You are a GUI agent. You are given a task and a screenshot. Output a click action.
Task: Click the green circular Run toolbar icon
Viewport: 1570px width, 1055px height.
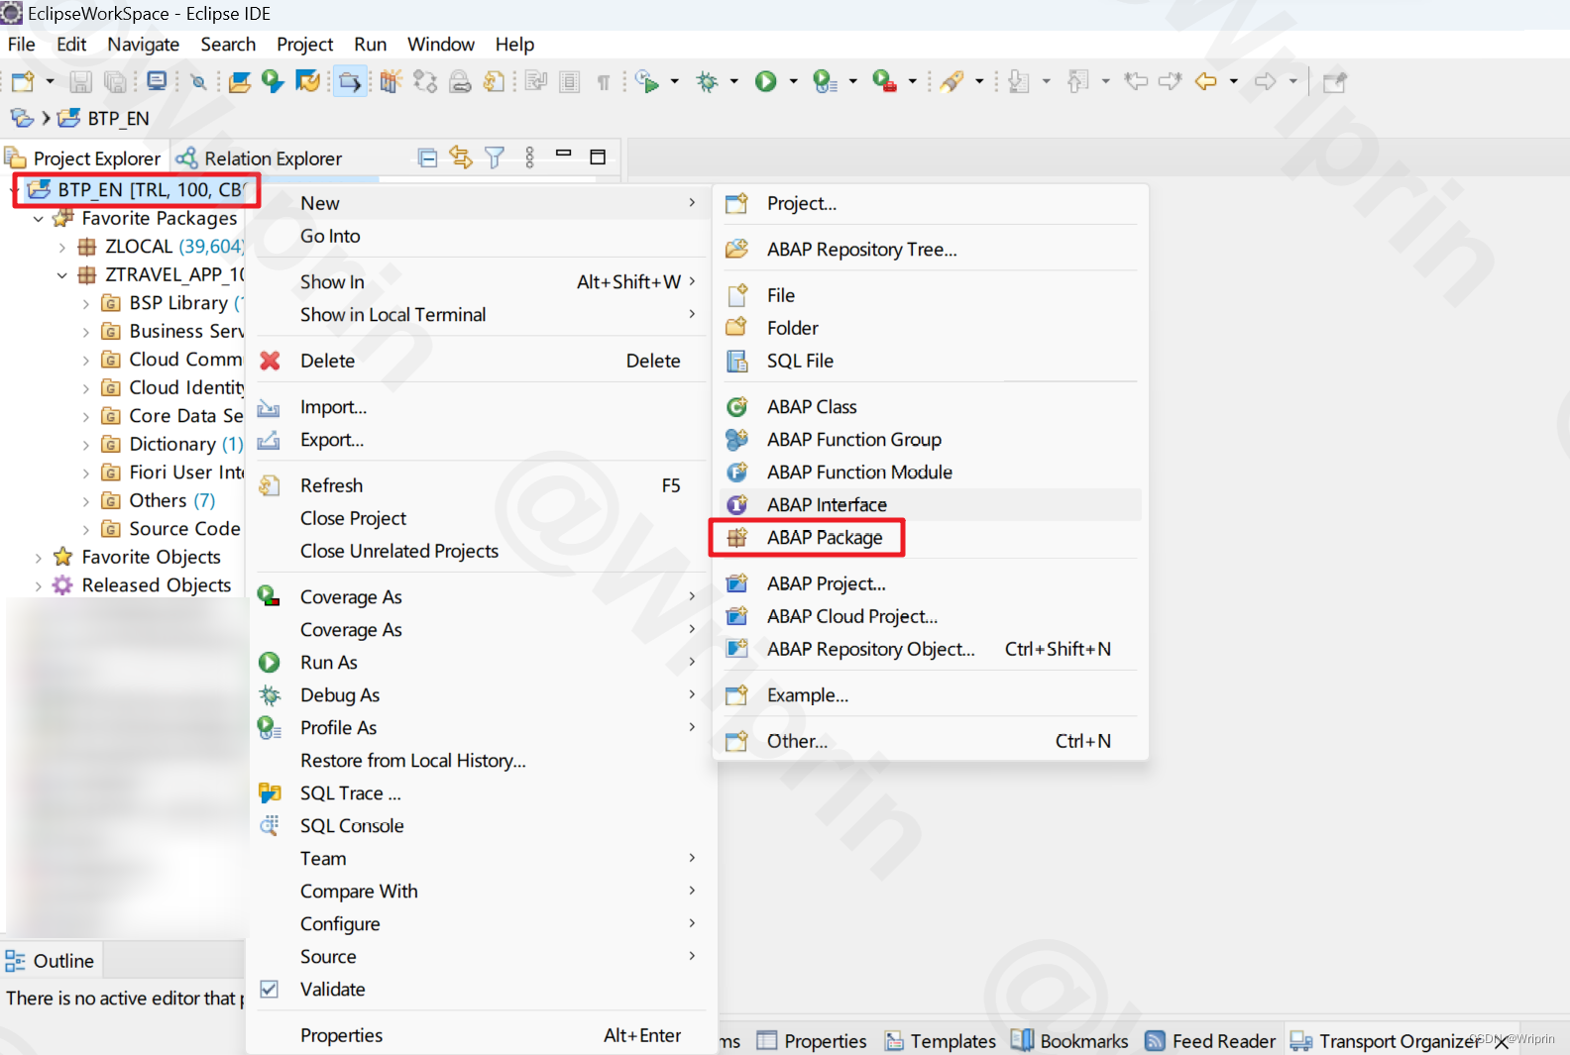(765, 82)
